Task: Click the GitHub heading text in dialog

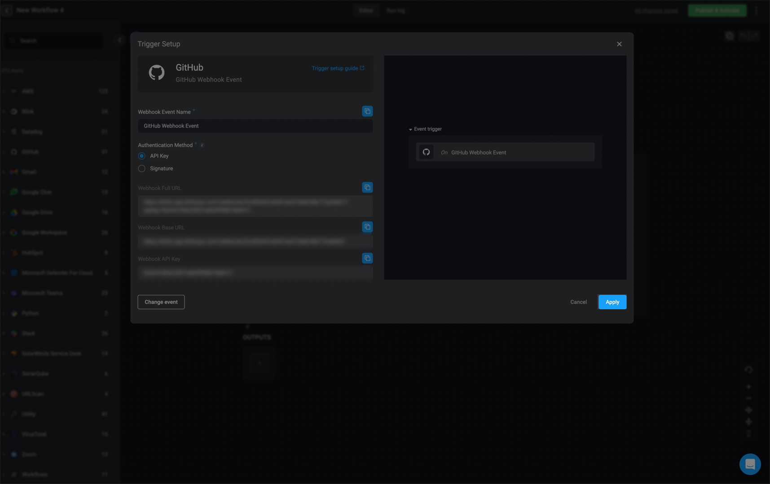Action: coord(189,68)
